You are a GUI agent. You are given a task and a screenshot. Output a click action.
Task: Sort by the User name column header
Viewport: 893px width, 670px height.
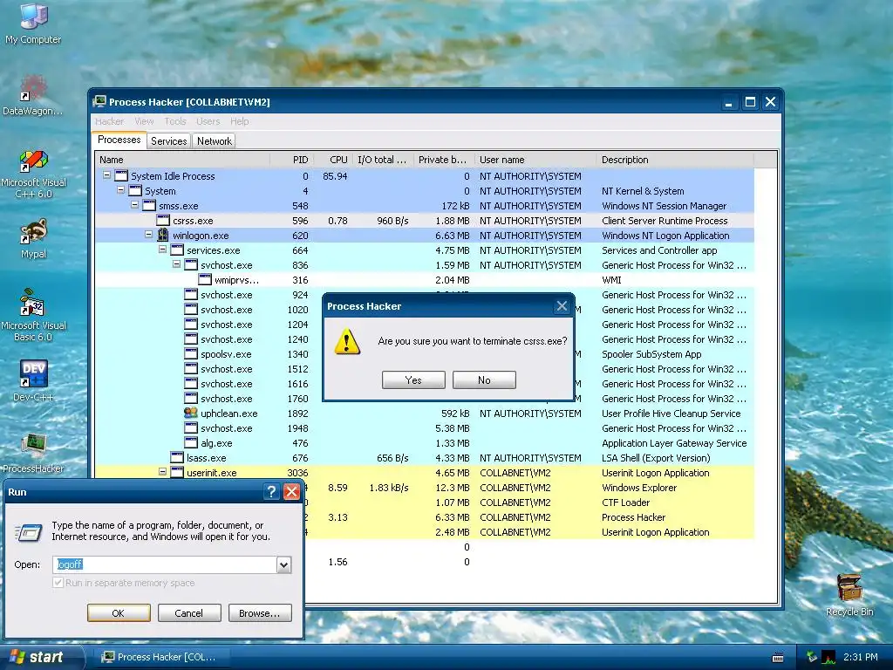(x=535, y=160)
